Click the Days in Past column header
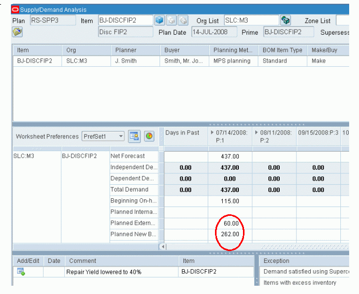 coord(186,136)
